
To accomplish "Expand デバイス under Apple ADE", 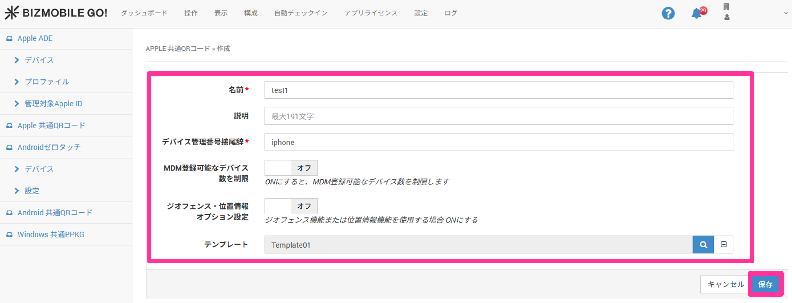I will click(x=39, y=60).
